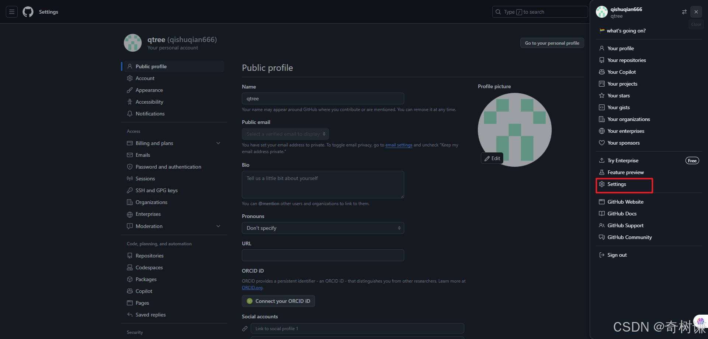Click the code icon beside Your gists
The width and height of the screenshot is (708, 339).
(602, 107)
